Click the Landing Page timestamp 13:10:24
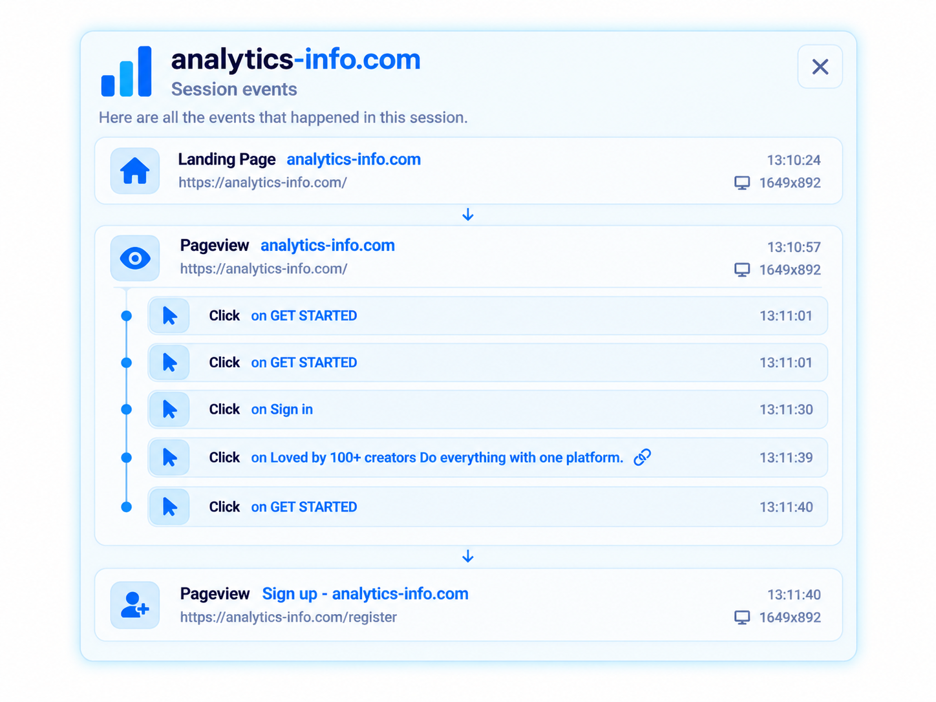The width and height of the screenshot is (936, 702). [794, 160]
